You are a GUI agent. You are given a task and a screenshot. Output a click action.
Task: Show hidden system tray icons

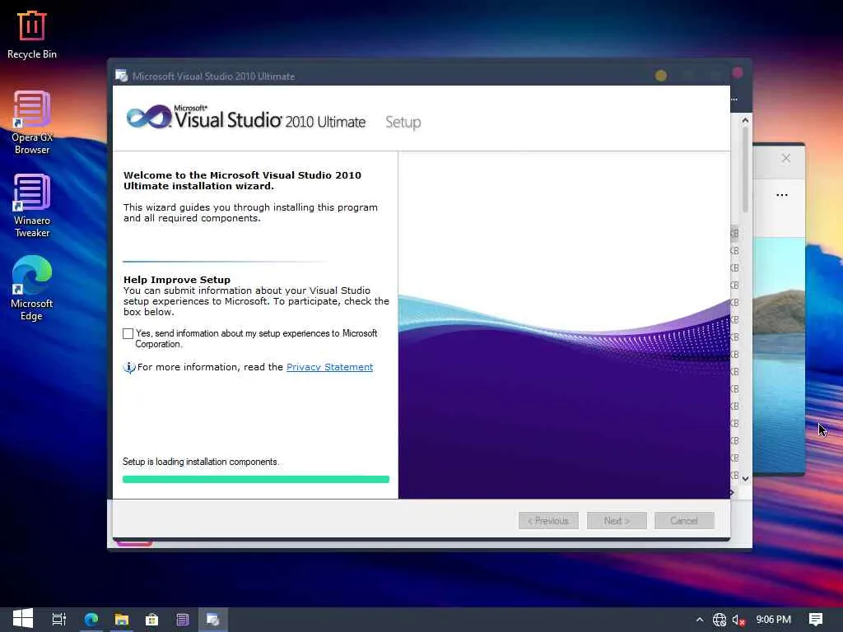[x=700, y=620]
